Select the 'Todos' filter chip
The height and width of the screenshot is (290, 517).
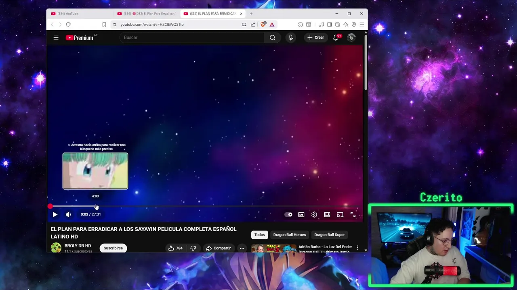260,235
